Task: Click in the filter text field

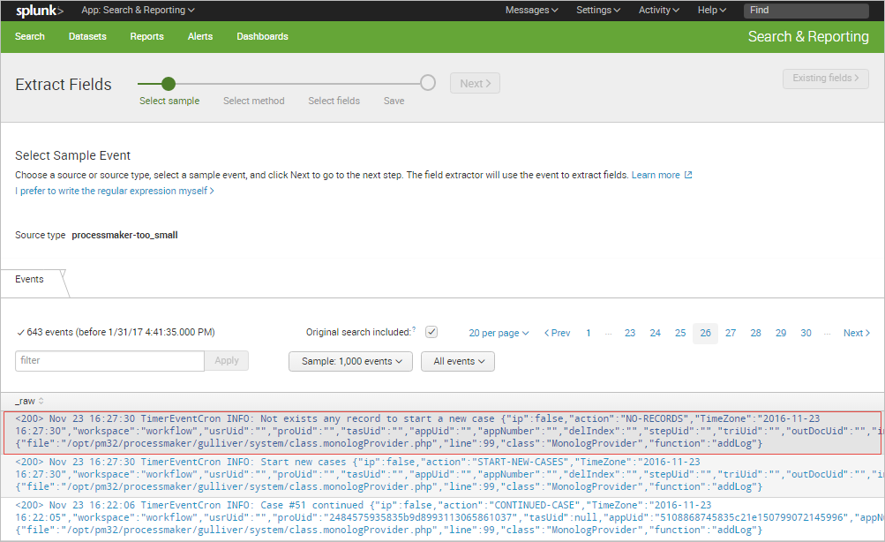Action: tap(109, 360)
